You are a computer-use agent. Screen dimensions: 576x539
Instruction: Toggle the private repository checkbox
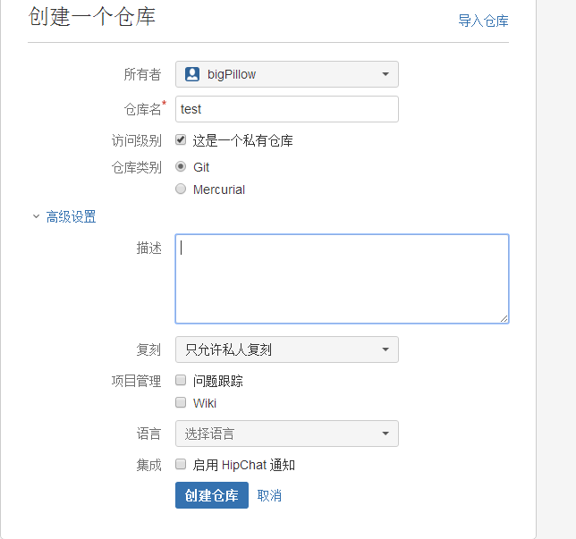point(181,140)
